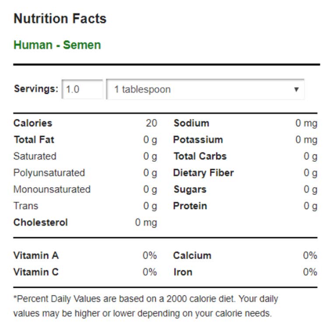Select the Potassium label
Screen dimensions: 336x335
[198, 140]
